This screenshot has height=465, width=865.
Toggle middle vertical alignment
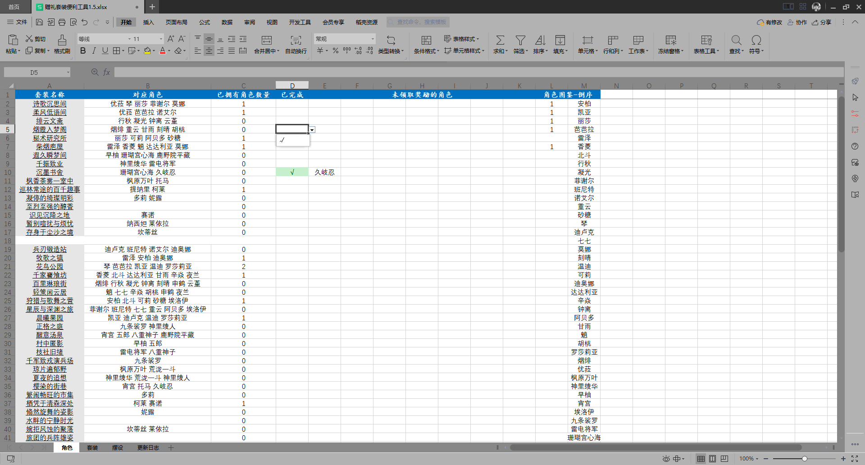tap(209, 39)
